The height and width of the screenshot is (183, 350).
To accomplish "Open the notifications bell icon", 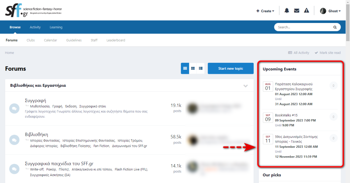I will [287, 11].
